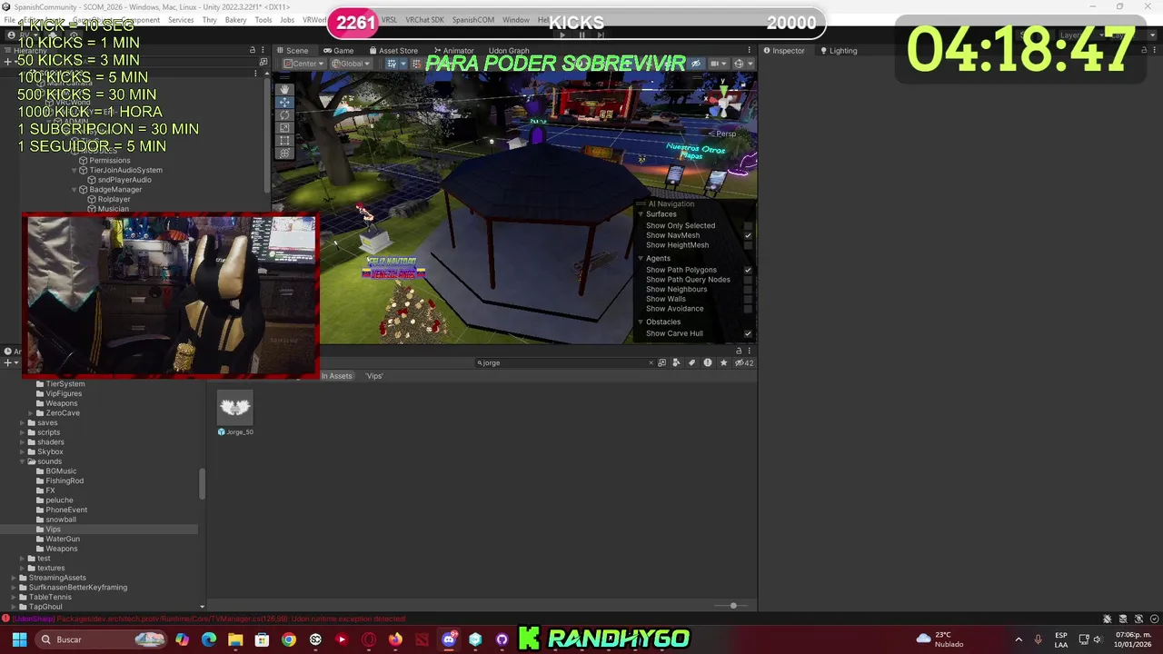Open the Global rotation mode dropdown
The height and width of the screenshot is (654, 1163).
(351, 64)
